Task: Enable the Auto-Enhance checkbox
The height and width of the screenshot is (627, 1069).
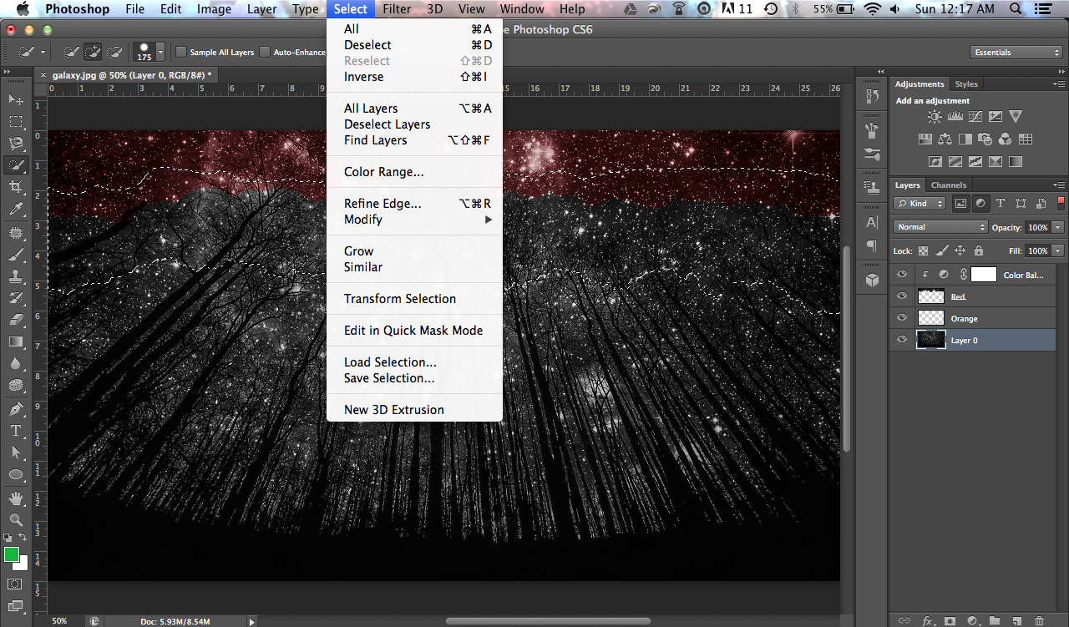Action: pyautogui.click(x=265, y=52)
